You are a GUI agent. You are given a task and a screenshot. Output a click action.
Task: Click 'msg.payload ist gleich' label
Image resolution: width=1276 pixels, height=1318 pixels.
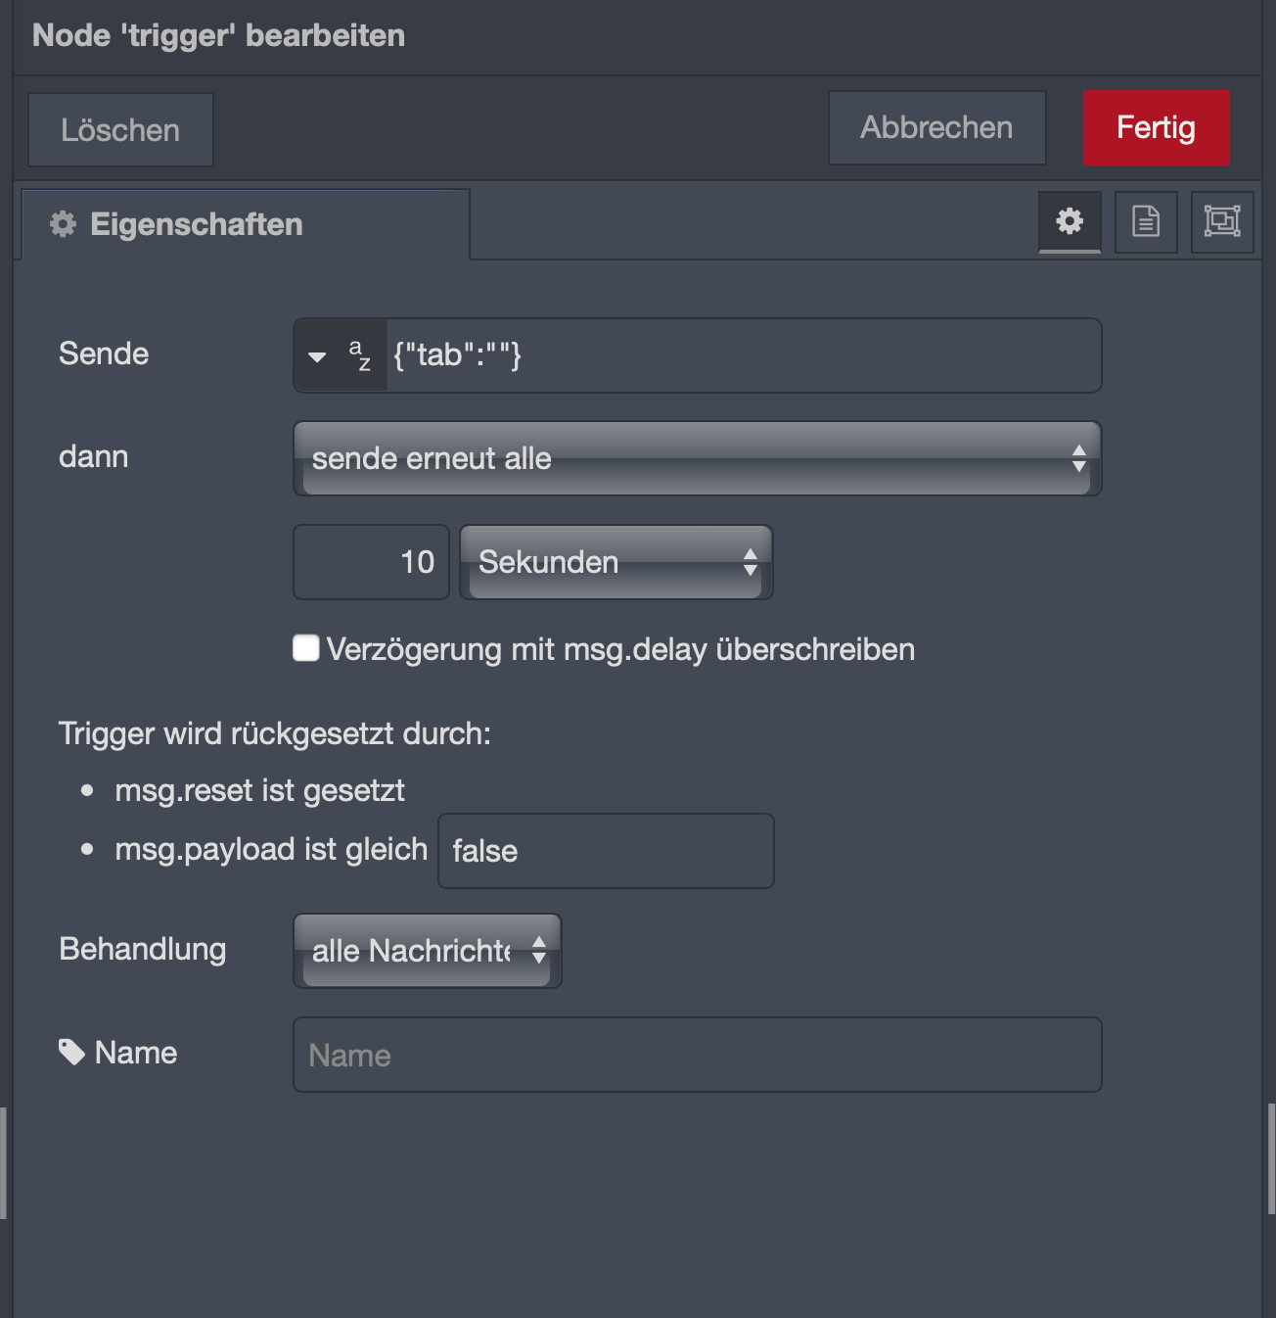click(x=271, y=849)
